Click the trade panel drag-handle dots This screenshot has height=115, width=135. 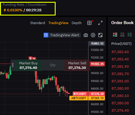click(x=13, y=65)
